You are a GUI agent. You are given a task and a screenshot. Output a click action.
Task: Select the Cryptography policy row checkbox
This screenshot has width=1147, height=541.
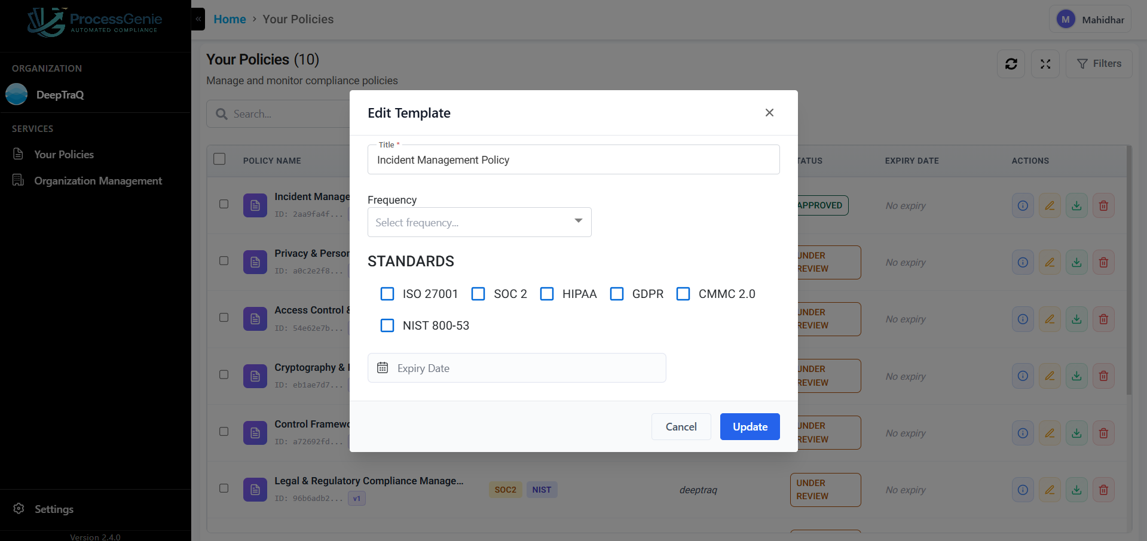coord(224,375)
